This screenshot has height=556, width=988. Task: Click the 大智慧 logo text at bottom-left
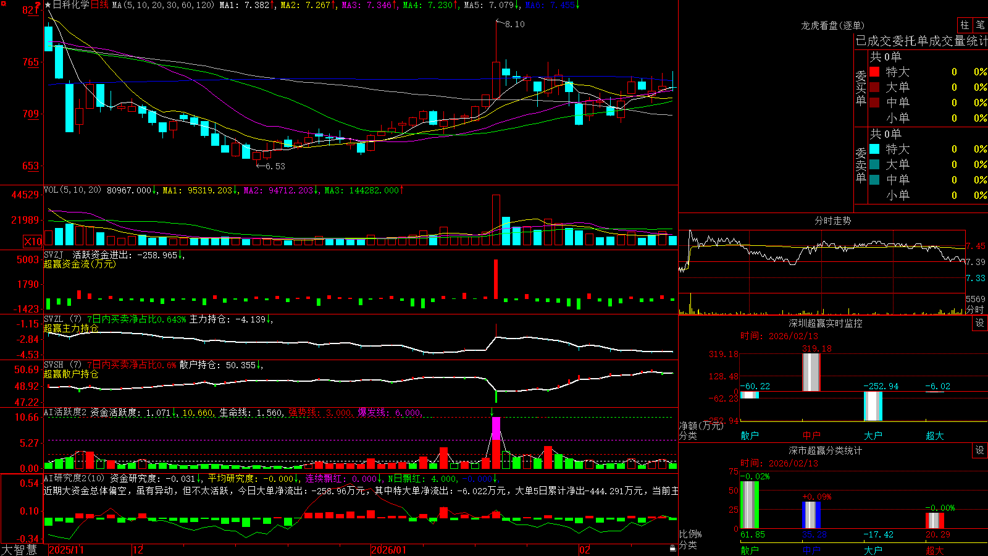pos(19,550)
